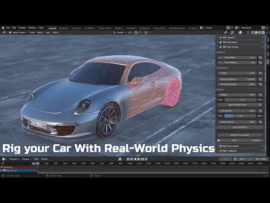Reset the Pivot Point value
The image size is (270, 203).
pyautogui.click(x=260, y=58)
